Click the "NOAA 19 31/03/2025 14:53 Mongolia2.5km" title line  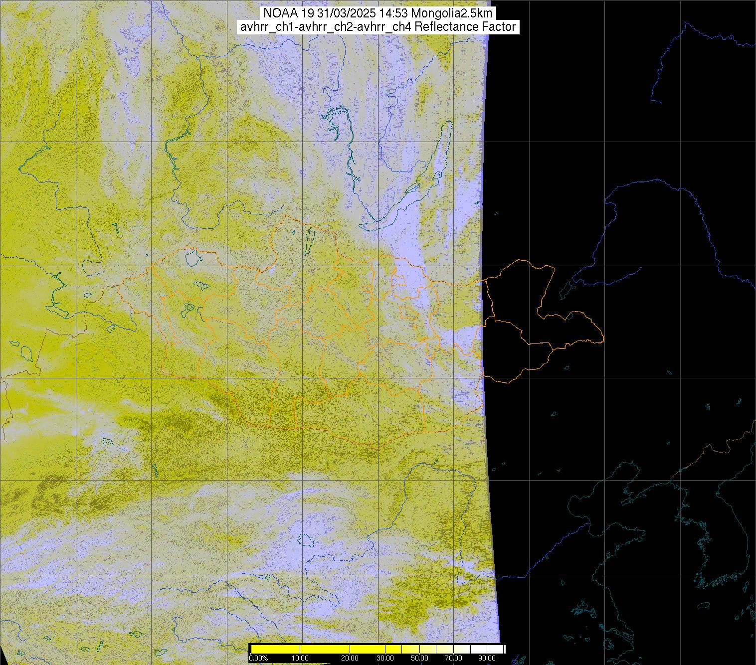click(377, 13)
